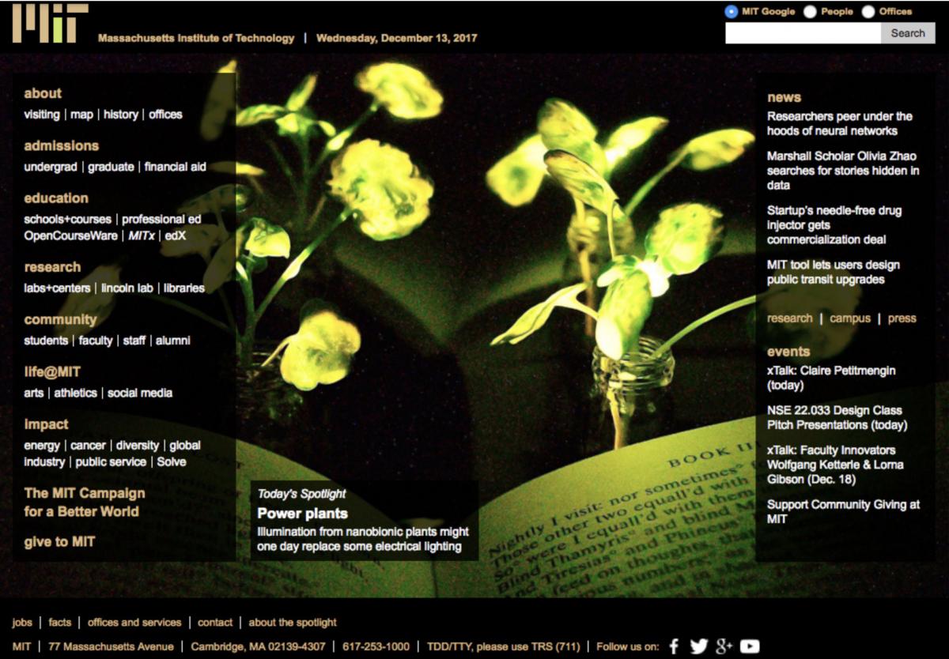Open NSE 22.033 Design Class event

pos(837,417)
